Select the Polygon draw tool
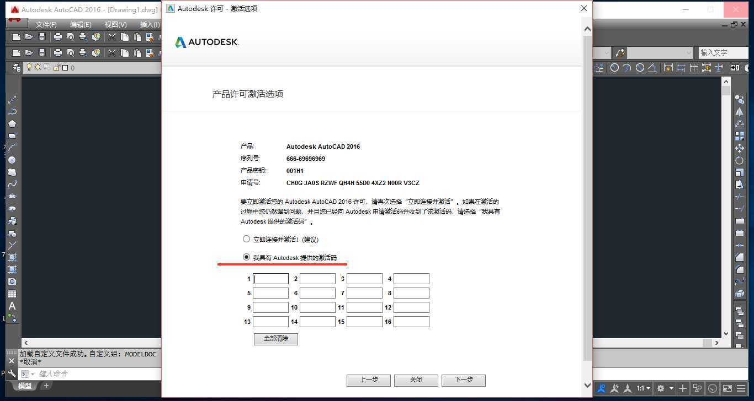 [12, 123]
